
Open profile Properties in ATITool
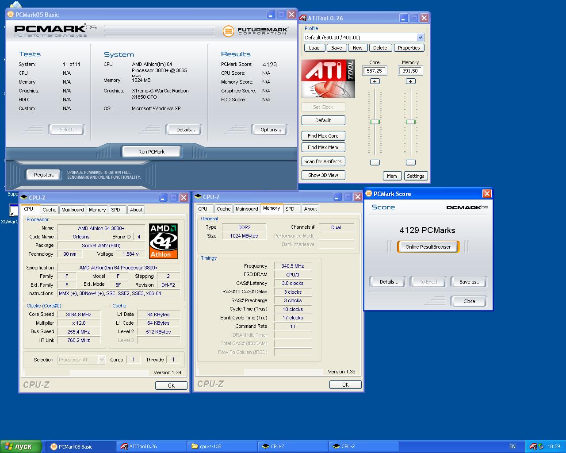pos(409,48)
